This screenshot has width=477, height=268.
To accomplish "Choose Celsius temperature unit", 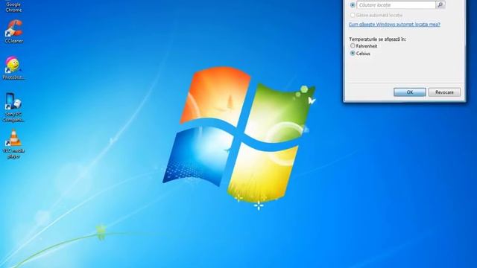I will tap(353, 53).
